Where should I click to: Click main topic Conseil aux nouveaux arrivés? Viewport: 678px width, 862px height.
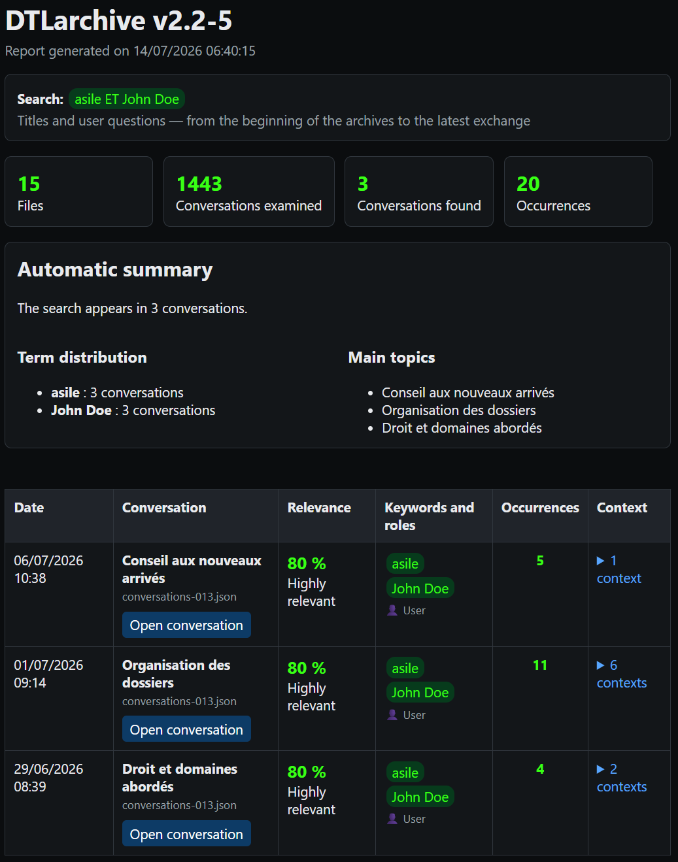468,393
